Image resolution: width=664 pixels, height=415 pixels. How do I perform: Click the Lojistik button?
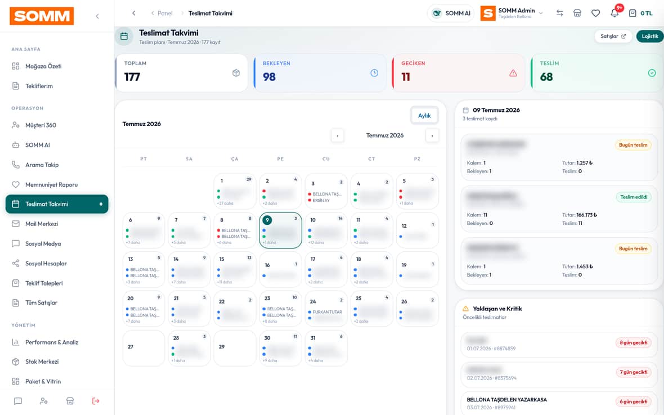click(x=650, y=37)
